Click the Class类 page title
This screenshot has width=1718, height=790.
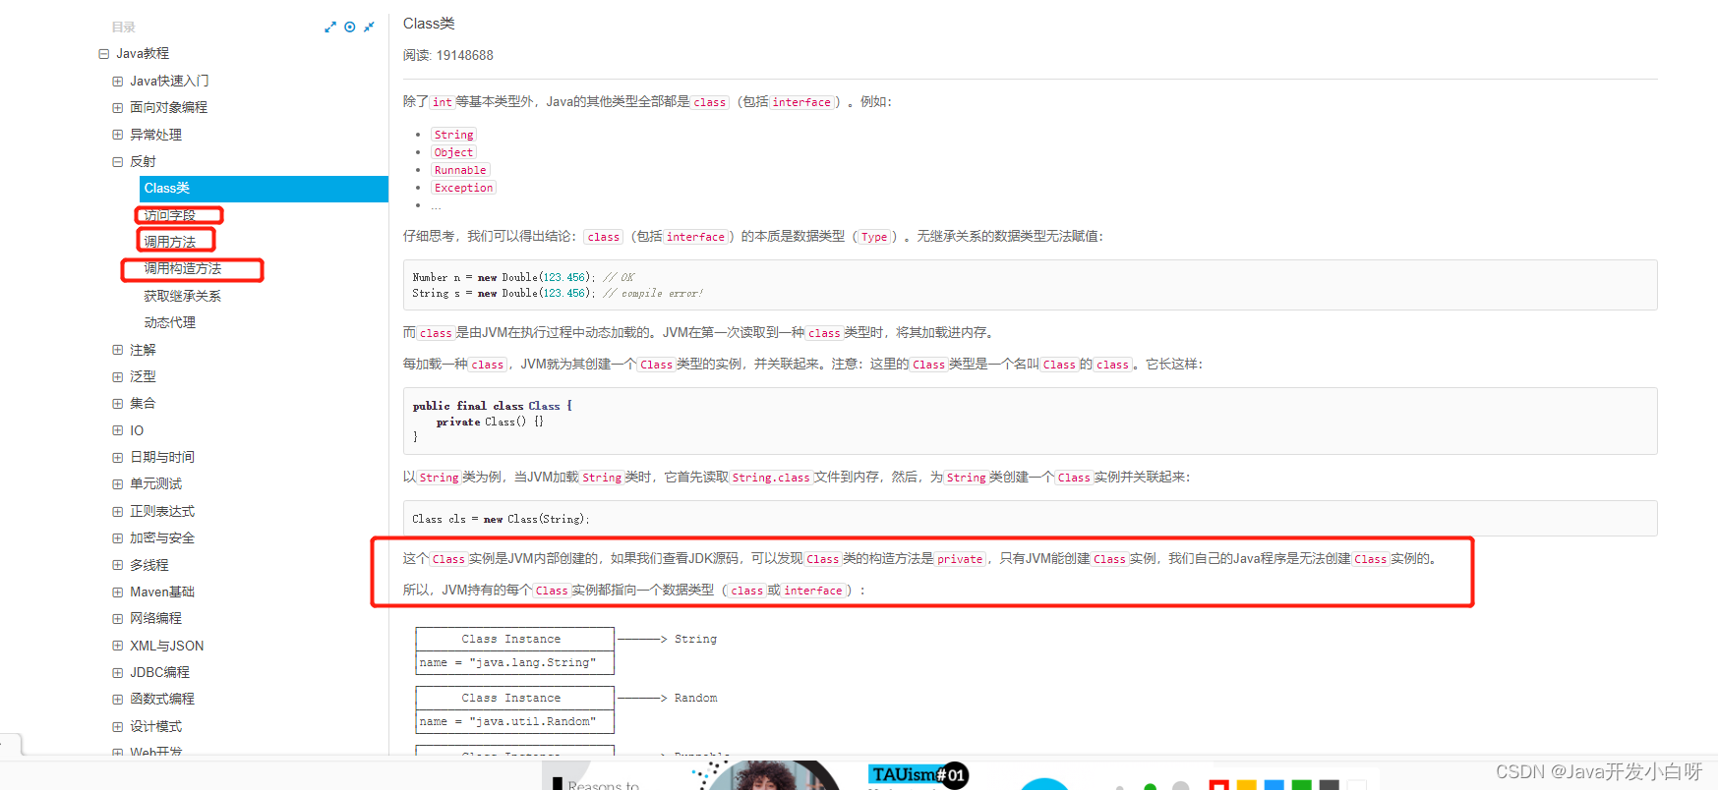[x=429, y=24]
